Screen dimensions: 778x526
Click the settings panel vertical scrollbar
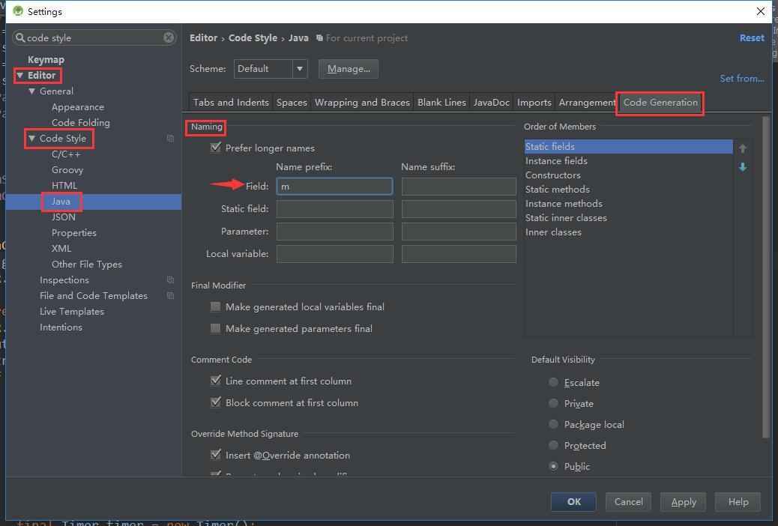[765, 276]
